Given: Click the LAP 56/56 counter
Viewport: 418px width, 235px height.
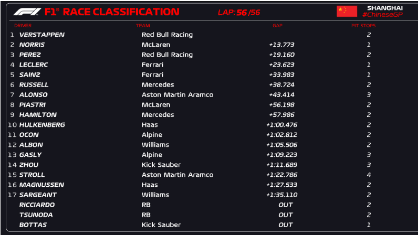Looking at the screenshot, I should (x=239, y=12).
